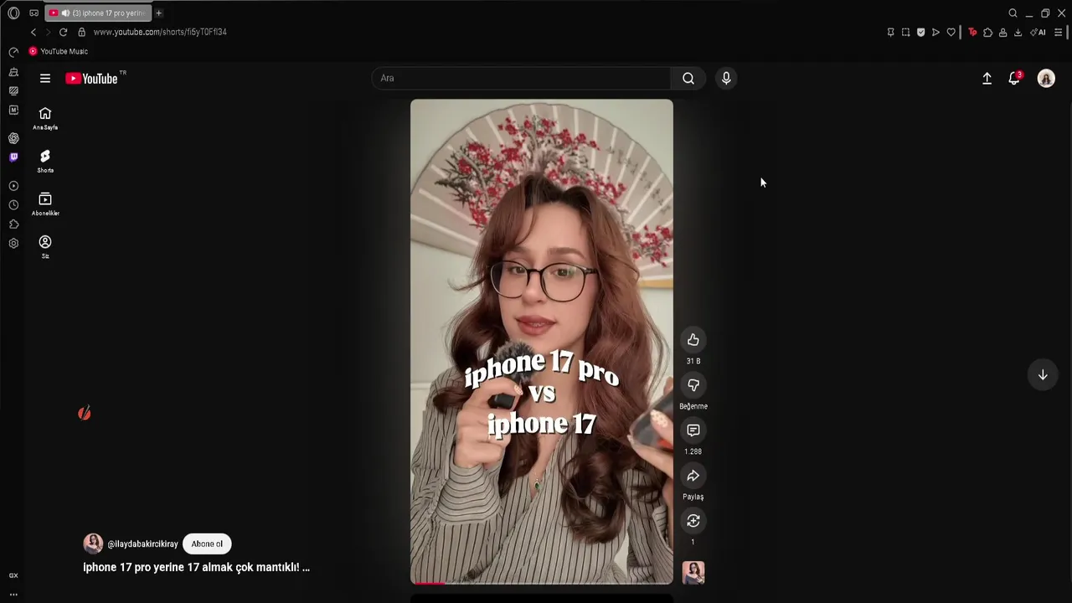Click the lock site info icon
Viewport: 1072px width, 603px height.
tap(81, 32)
